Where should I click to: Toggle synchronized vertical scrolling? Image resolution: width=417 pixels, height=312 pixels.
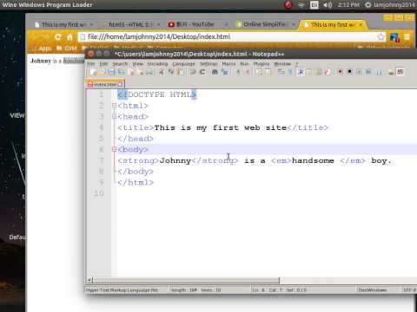click(x=259, y=72)
